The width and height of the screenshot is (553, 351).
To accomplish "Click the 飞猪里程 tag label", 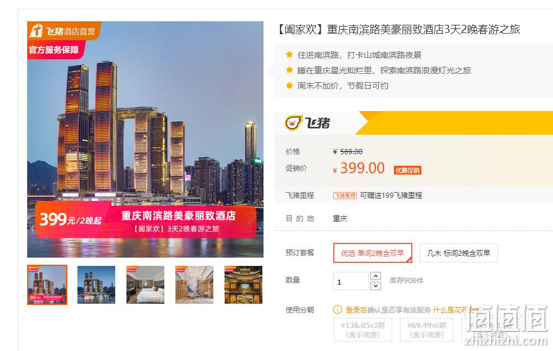I will (x=345, y=196).
